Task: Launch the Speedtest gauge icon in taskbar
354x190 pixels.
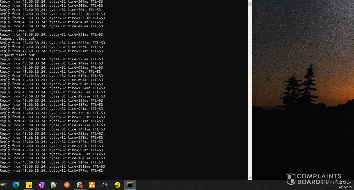Action: point(105,185)
